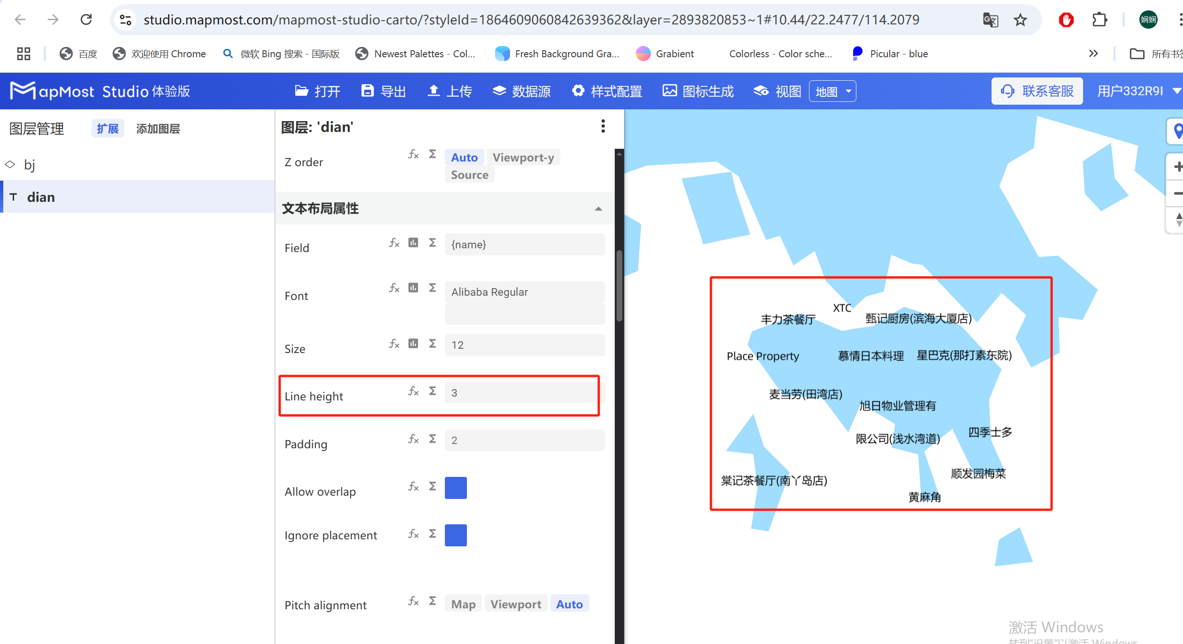Click the 上传 upload icon in toolbar

(x=449, y=91)
